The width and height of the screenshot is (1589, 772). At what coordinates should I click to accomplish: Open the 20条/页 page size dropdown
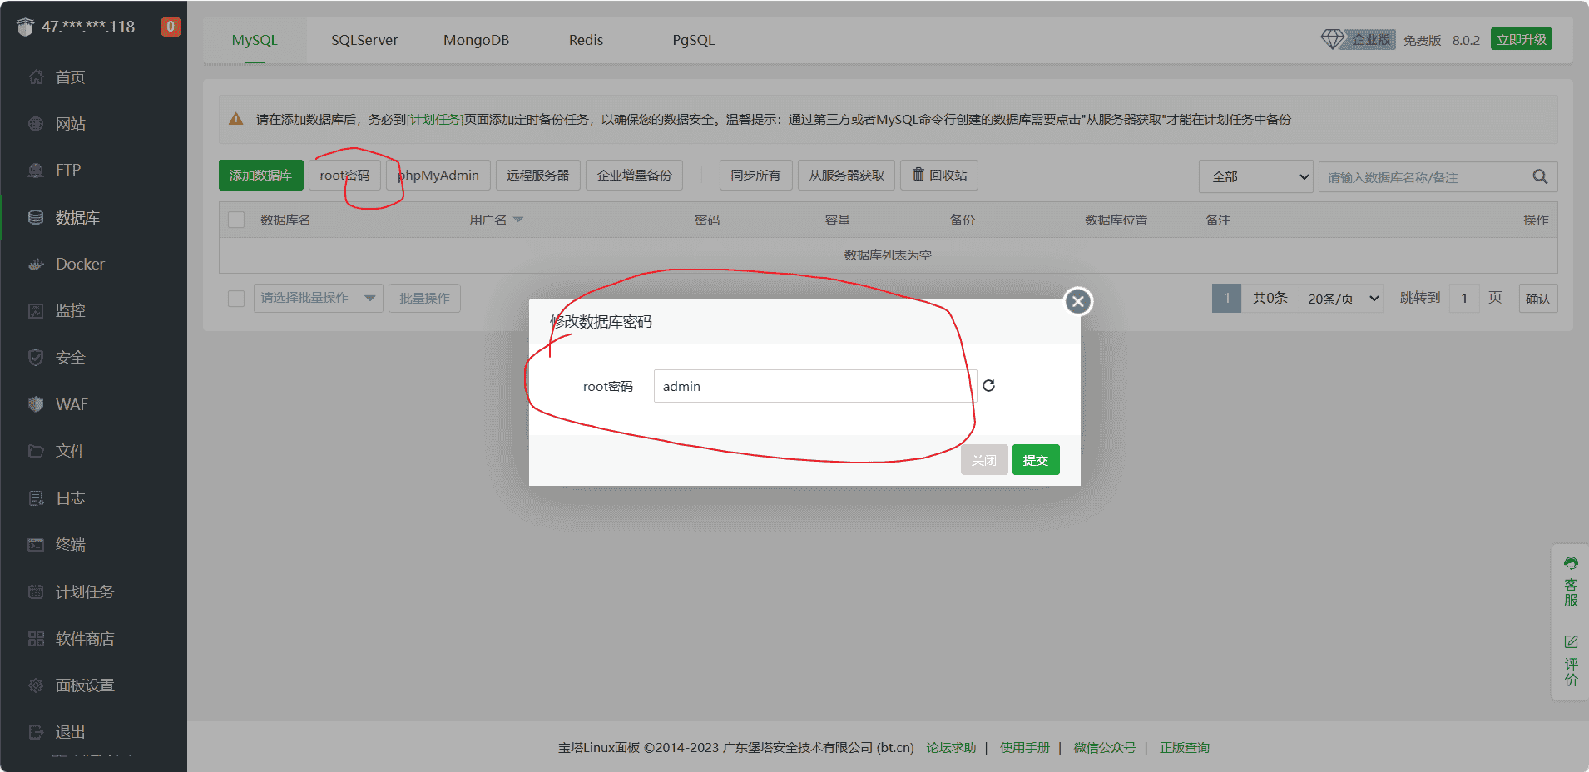click(x=1339, y=298)
